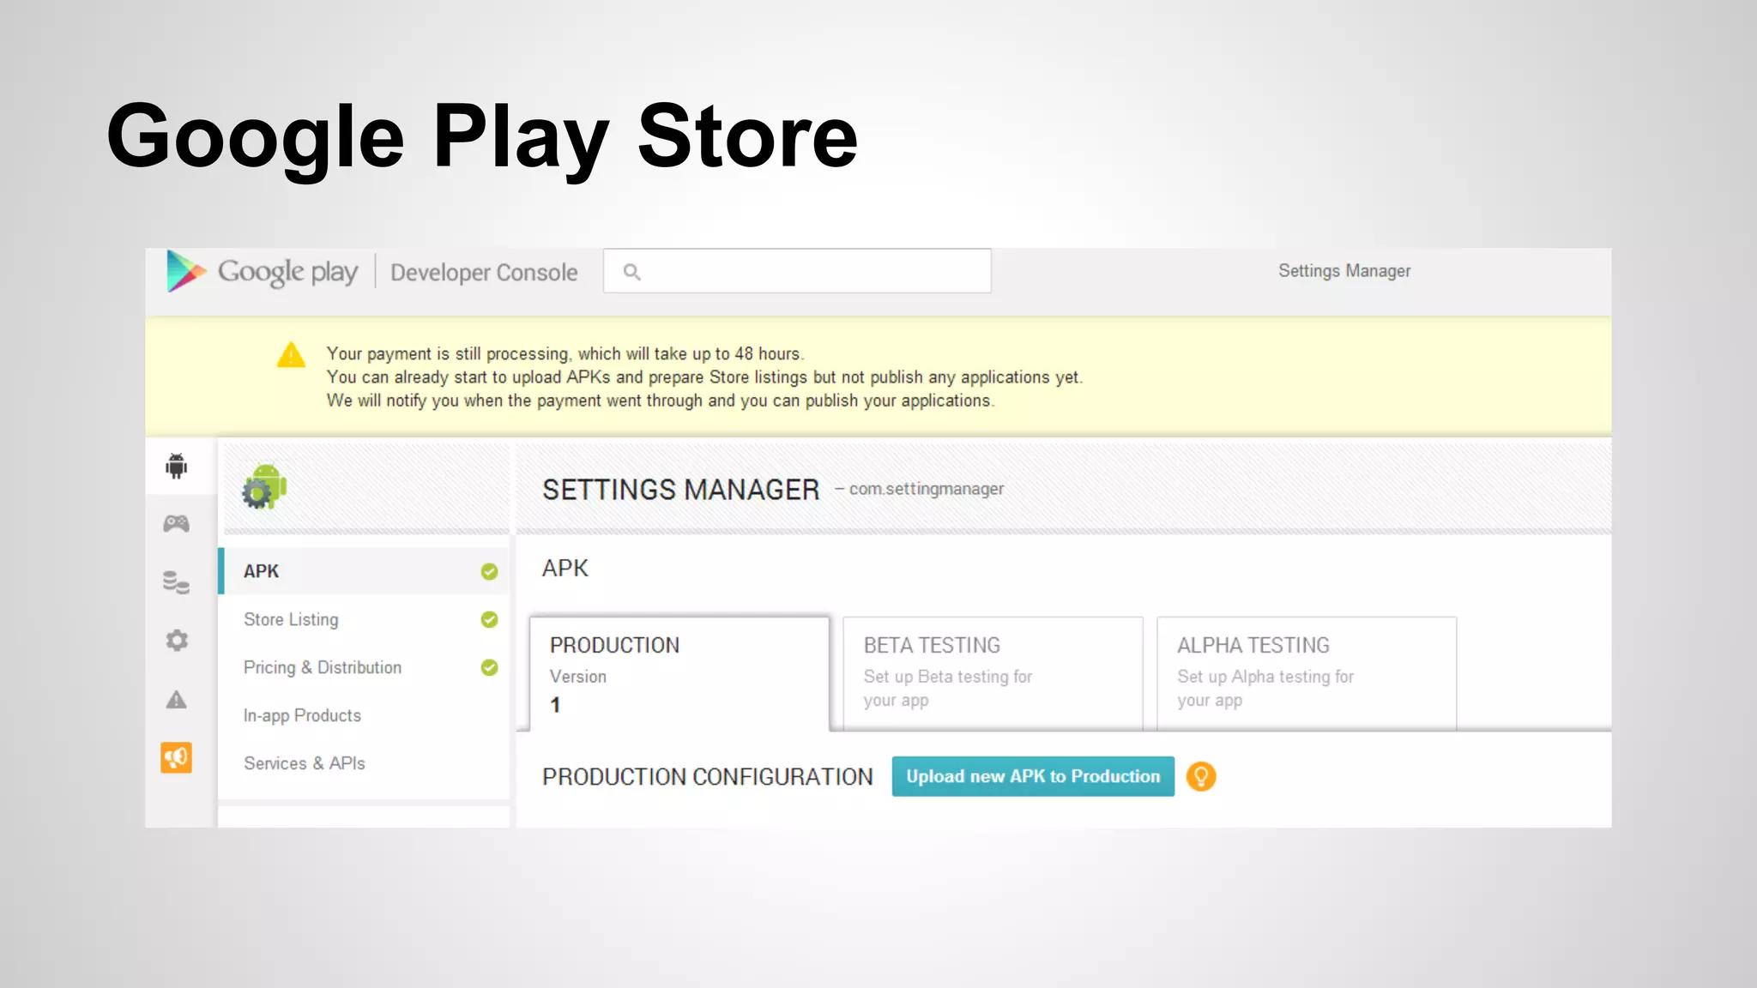Click the Settings Manager app icon
This screenshot has height=988, width=1757.
click(264, 486)
